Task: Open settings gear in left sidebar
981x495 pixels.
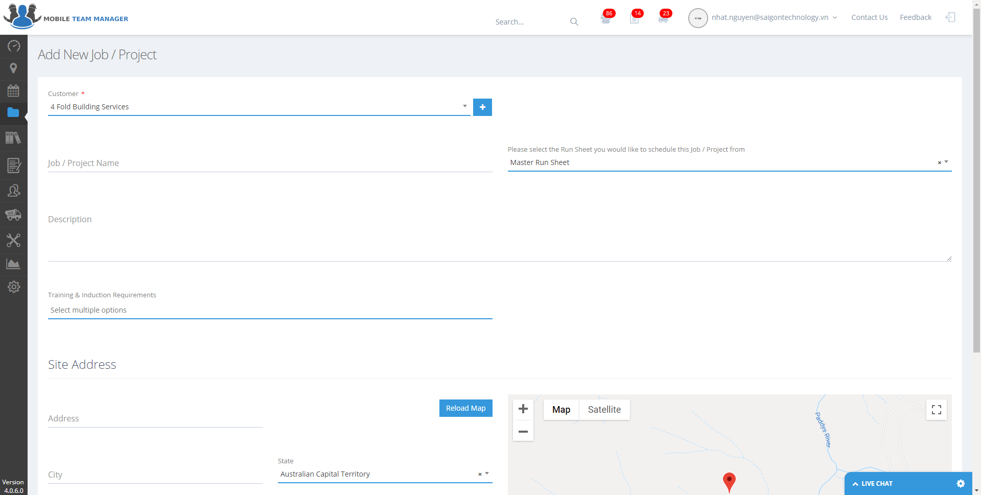Action: click(14, 287)
